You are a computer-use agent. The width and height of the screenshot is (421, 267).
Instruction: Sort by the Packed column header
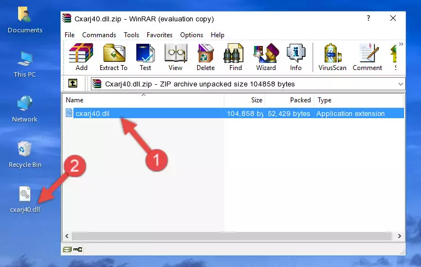[x=290, y=100]
